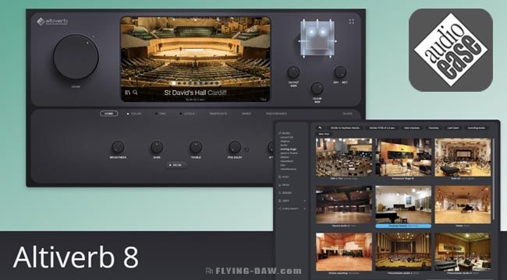Turn the large decay time knob
The width and height of the screenshot is (507, 280).
(x=76, y=57)
